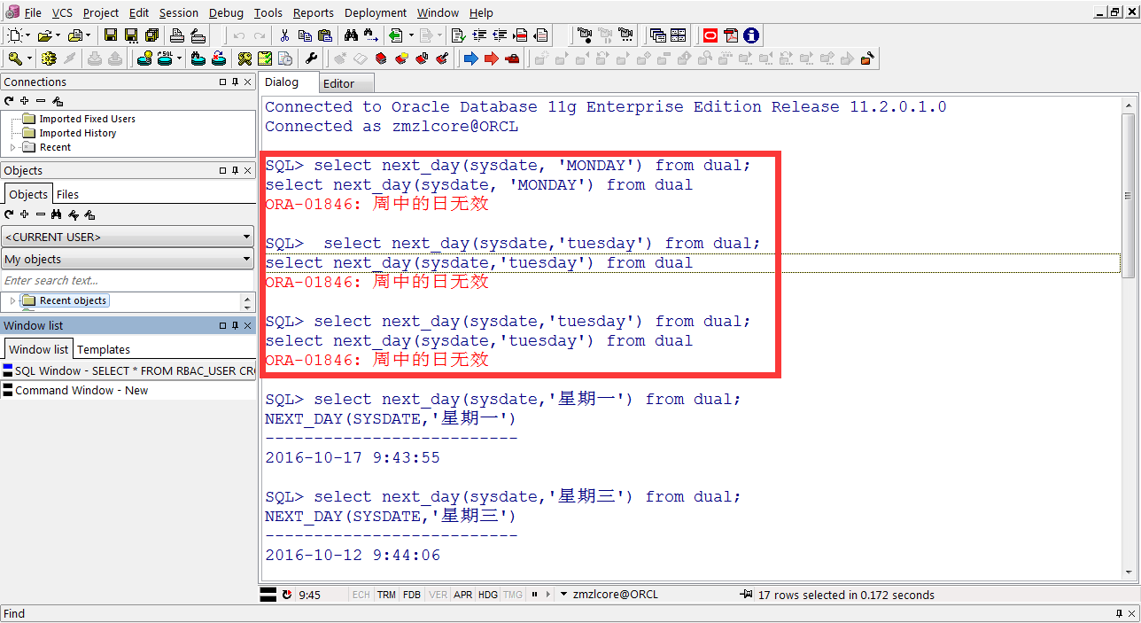Click the Find binoculars icon

click(x=351, y=35)
